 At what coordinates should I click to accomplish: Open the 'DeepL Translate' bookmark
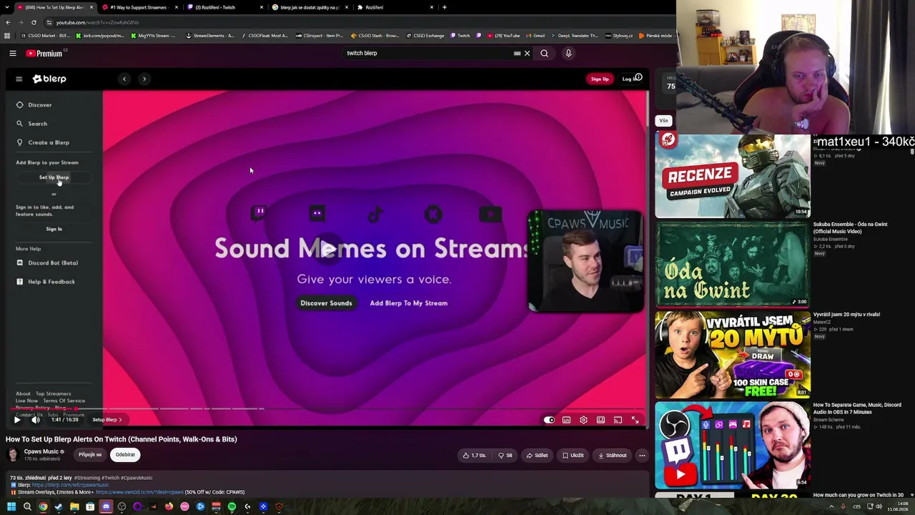tap(574, 36)
